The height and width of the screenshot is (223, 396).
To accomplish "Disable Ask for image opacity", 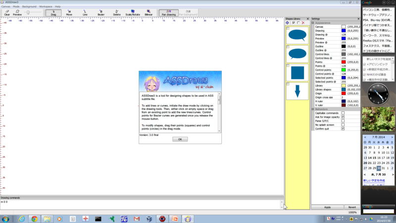I will 343,117.
